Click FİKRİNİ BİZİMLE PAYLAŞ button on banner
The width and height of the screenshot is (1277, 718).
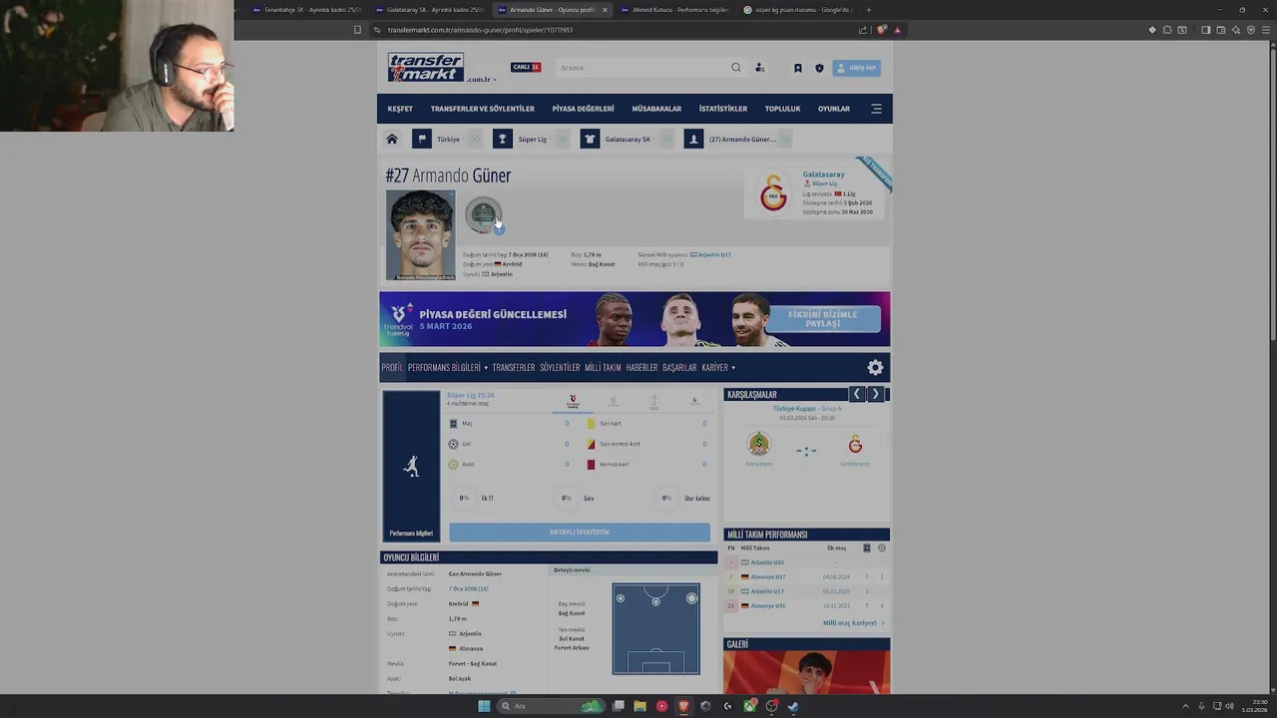point(823,319)
